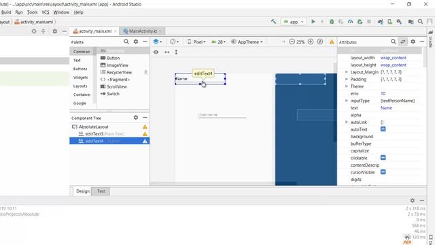This screenshot has height=245, width=435.
Task: Open the Help menu
Action: coord(79,12)
